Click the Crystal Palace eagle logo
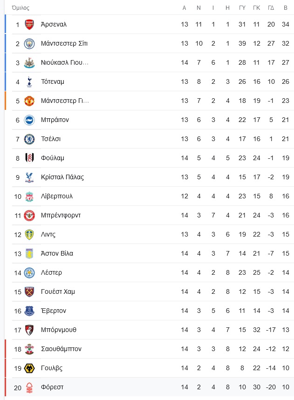The height and width of the screenshot is (400, 294). (29, 177)
